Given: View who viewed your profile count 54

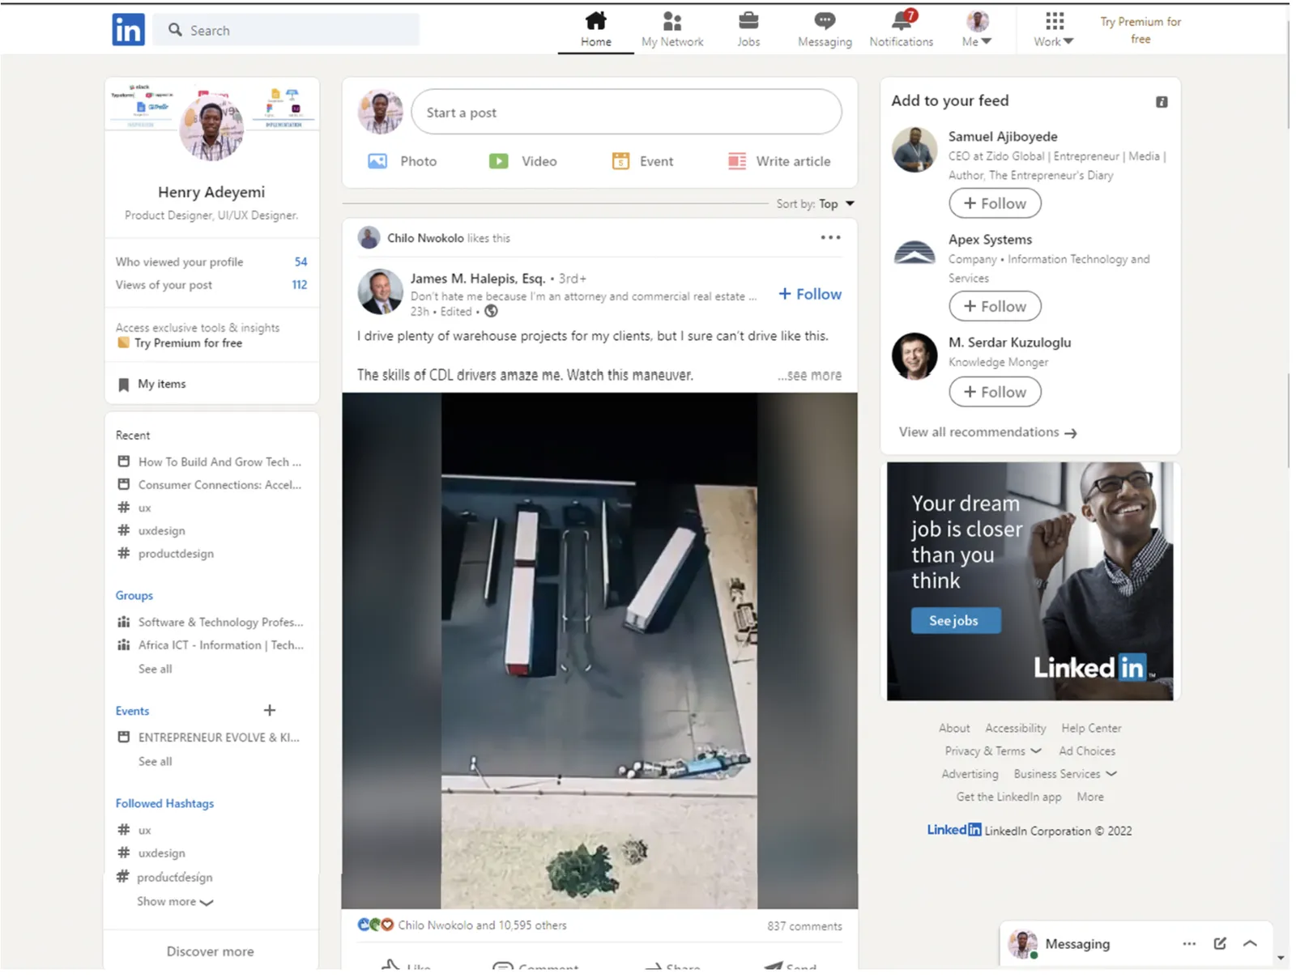Looking at the screenshot, I should point(301,262).
